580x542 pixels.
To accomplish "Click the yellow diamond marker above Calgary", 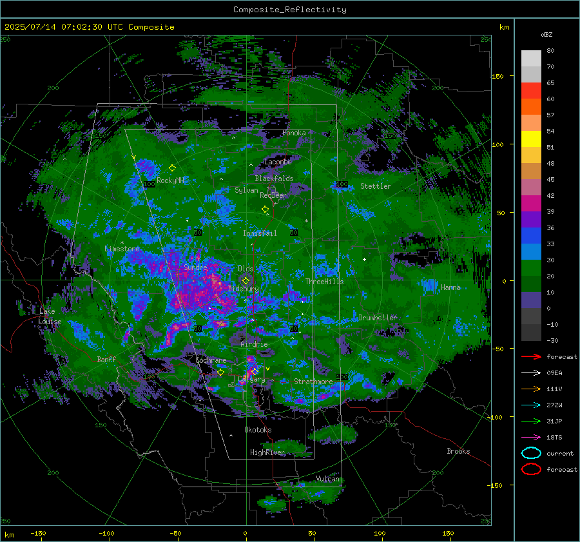I will pyautogui.click(x=255, y=371).
